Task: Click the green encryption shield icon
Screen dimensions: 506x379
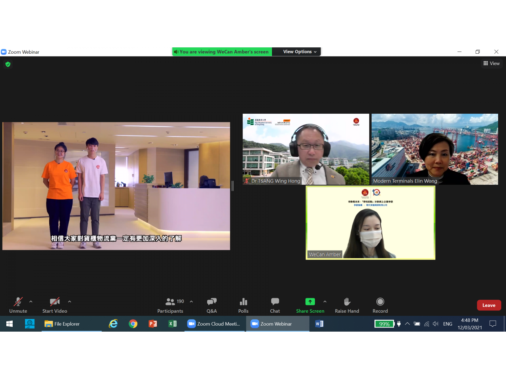Action: pyautogui.click(x=8, y=64)
